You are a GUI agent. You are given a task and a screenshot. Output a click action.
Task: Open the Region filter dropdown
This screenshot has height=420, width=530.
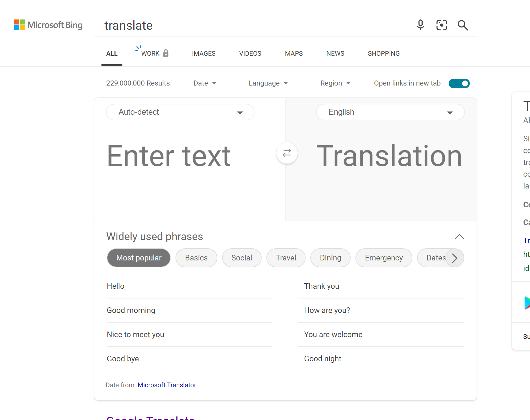[335, 83]
